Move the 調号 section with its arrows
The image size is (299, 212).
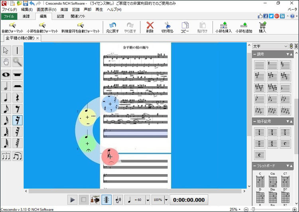pos(289,54)
